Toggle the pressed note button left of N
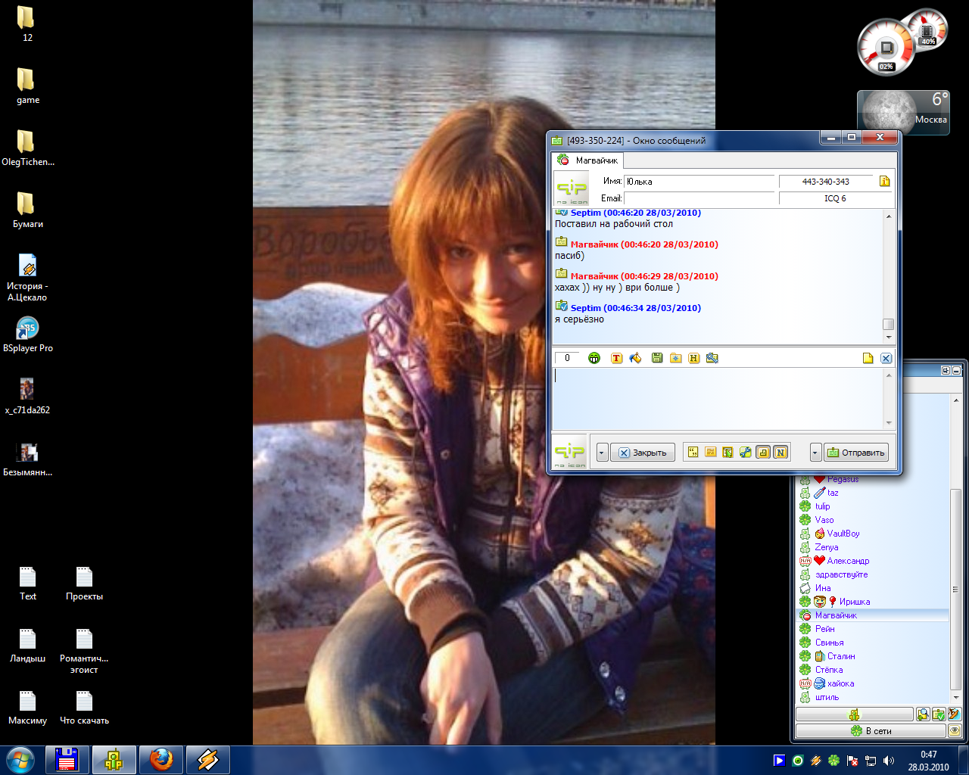This screenshot has height=775, width=969. click(763, 453)
